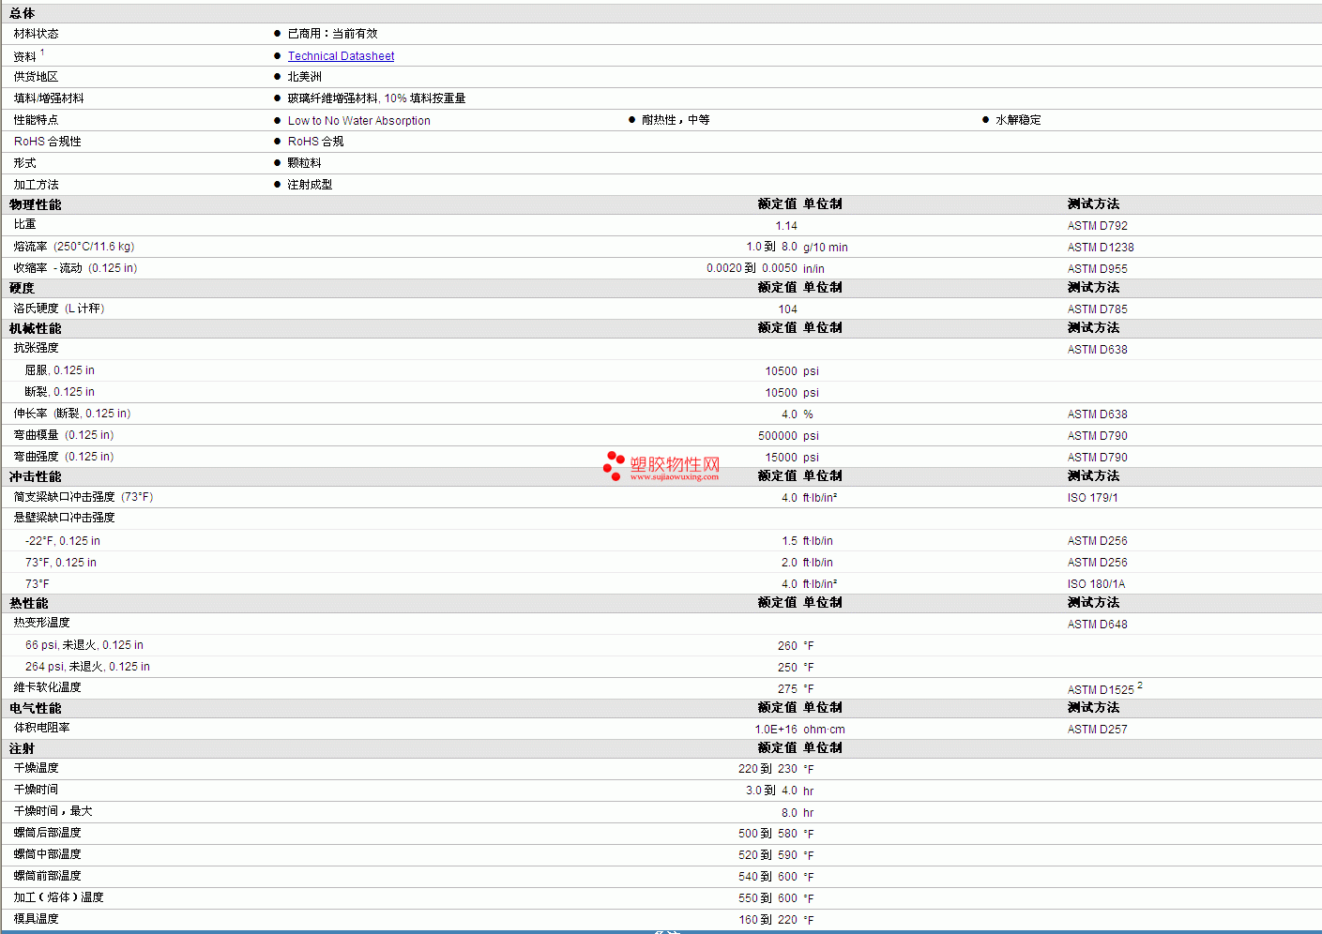Select the "Low to No Water Absorption" feature
This screenshot has width=1322, height=934.
[x=358, y=120]
